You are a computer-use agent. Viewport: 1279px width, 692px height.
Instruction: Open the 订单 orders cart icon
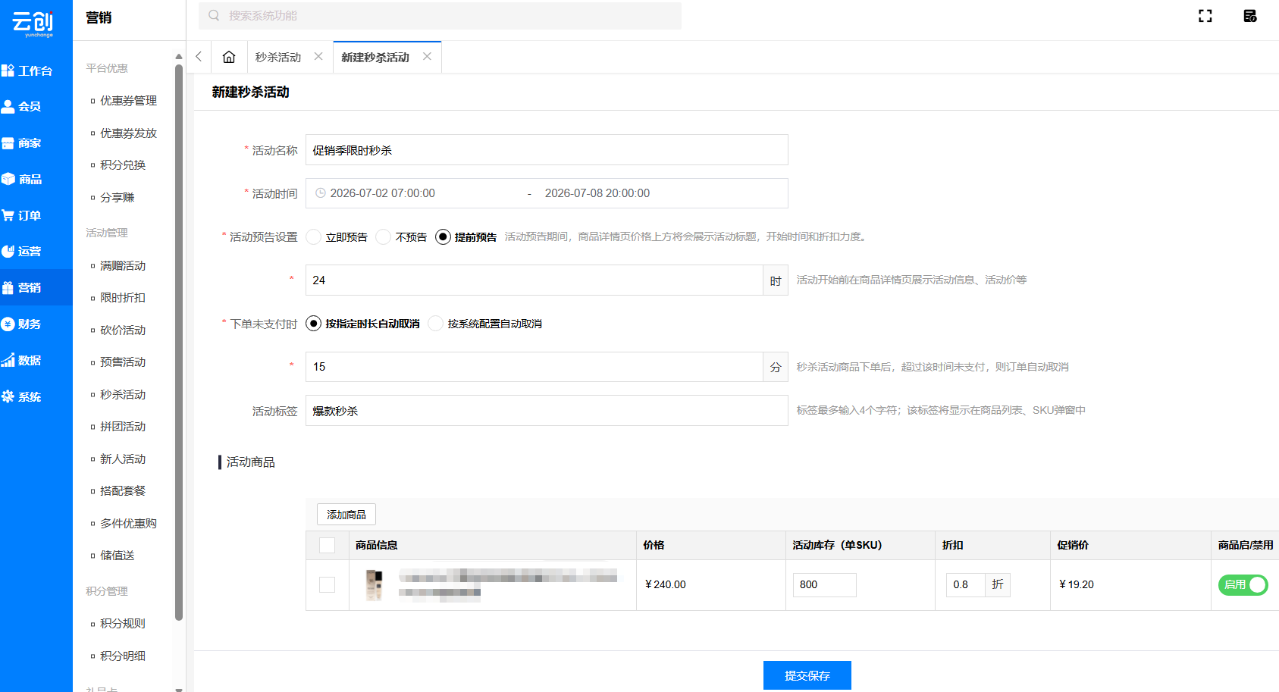coord(8,215)
